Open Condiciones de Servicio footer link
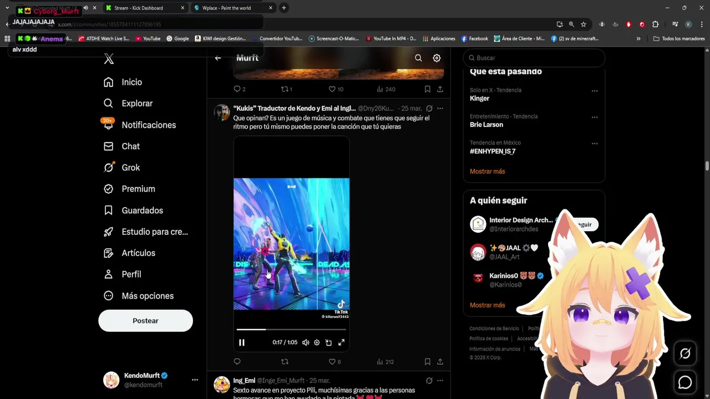Screen dimensions: 710x399 point(494,329)
